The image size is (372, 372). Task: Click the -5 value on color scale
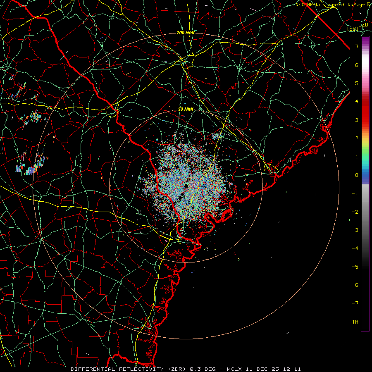[355, 267]
